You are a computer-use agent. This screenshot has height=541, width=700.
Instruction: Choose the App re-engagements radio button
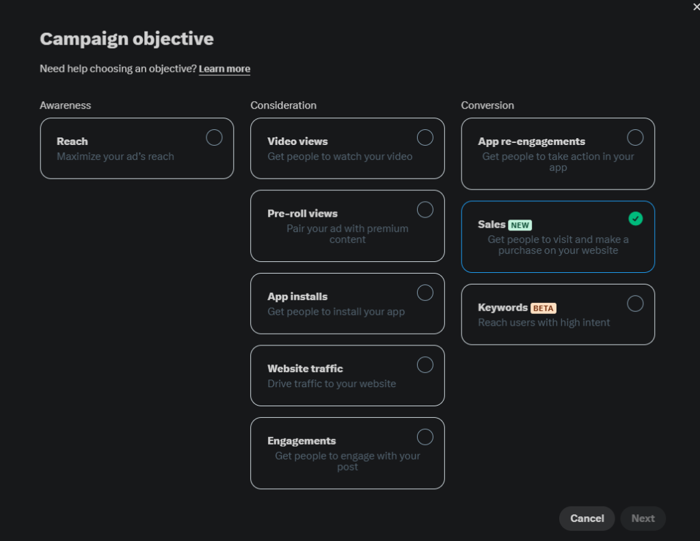(x=635, y=137)
